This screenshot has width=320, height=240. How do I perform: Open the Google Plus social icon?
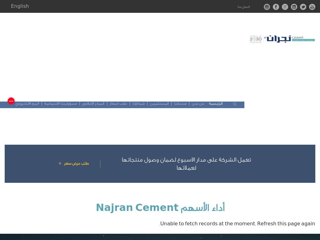tap(285, 7)
